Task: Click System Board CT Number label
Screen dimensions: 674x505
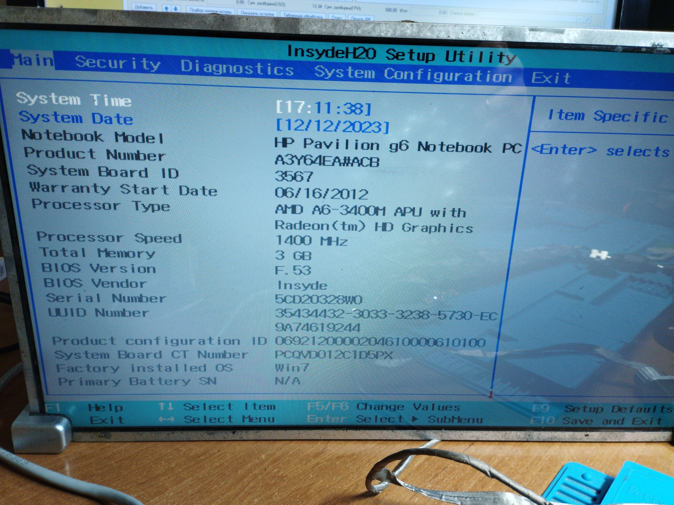Action: pyautogui.click(x=151, y=355)
